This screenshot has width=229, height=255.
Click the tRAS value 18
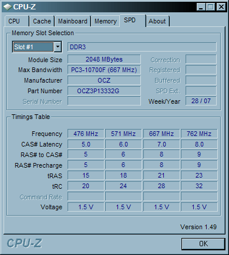coord(123,175)
